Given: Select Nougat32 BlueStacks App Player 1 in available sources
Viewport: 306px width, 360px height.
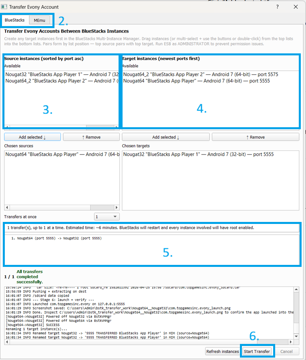Looking at the screenshot, I should point(62,74).
